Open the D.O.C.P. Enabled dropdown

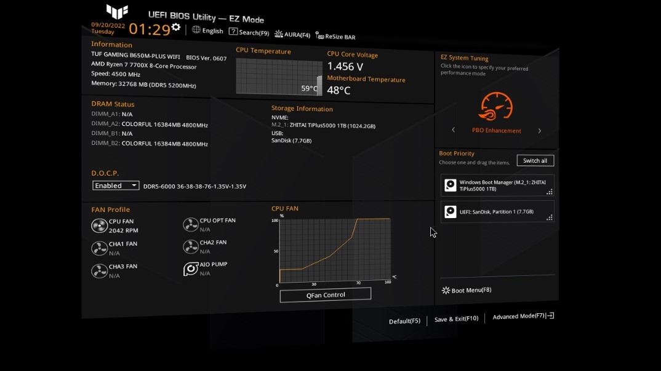click(x=116, y=185)
